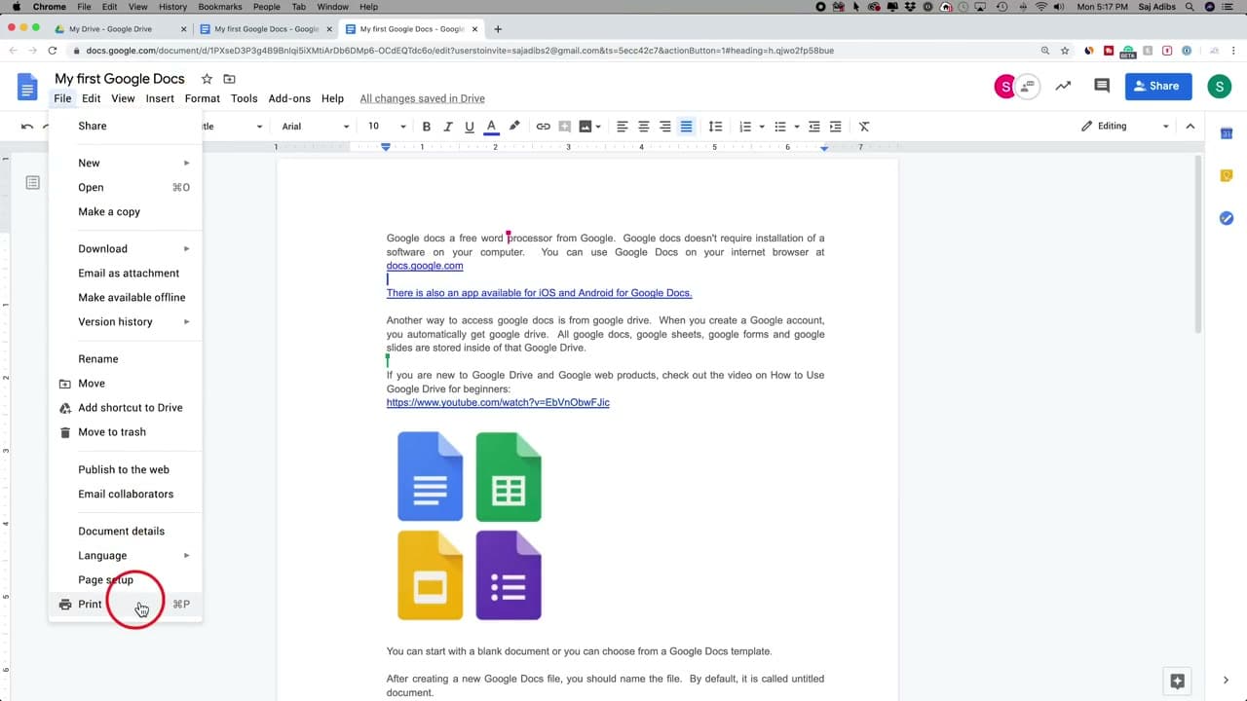Image resolution: width=1247 pixels, height=701 pixels.
Task: Click the collaborator S avatar
Action: tap(1004, 86)
